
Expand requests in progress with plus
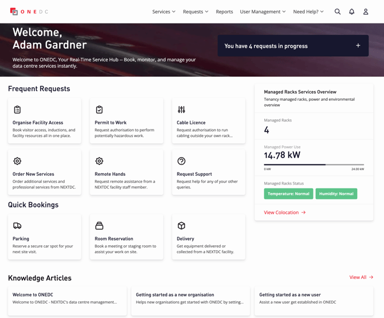pos(358,46)
